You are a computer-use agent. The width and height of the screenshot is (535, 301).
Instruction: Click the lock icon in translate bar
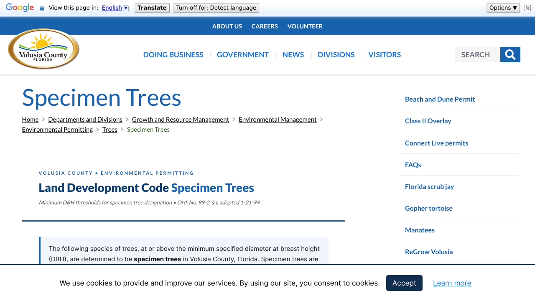coord(42,8)
